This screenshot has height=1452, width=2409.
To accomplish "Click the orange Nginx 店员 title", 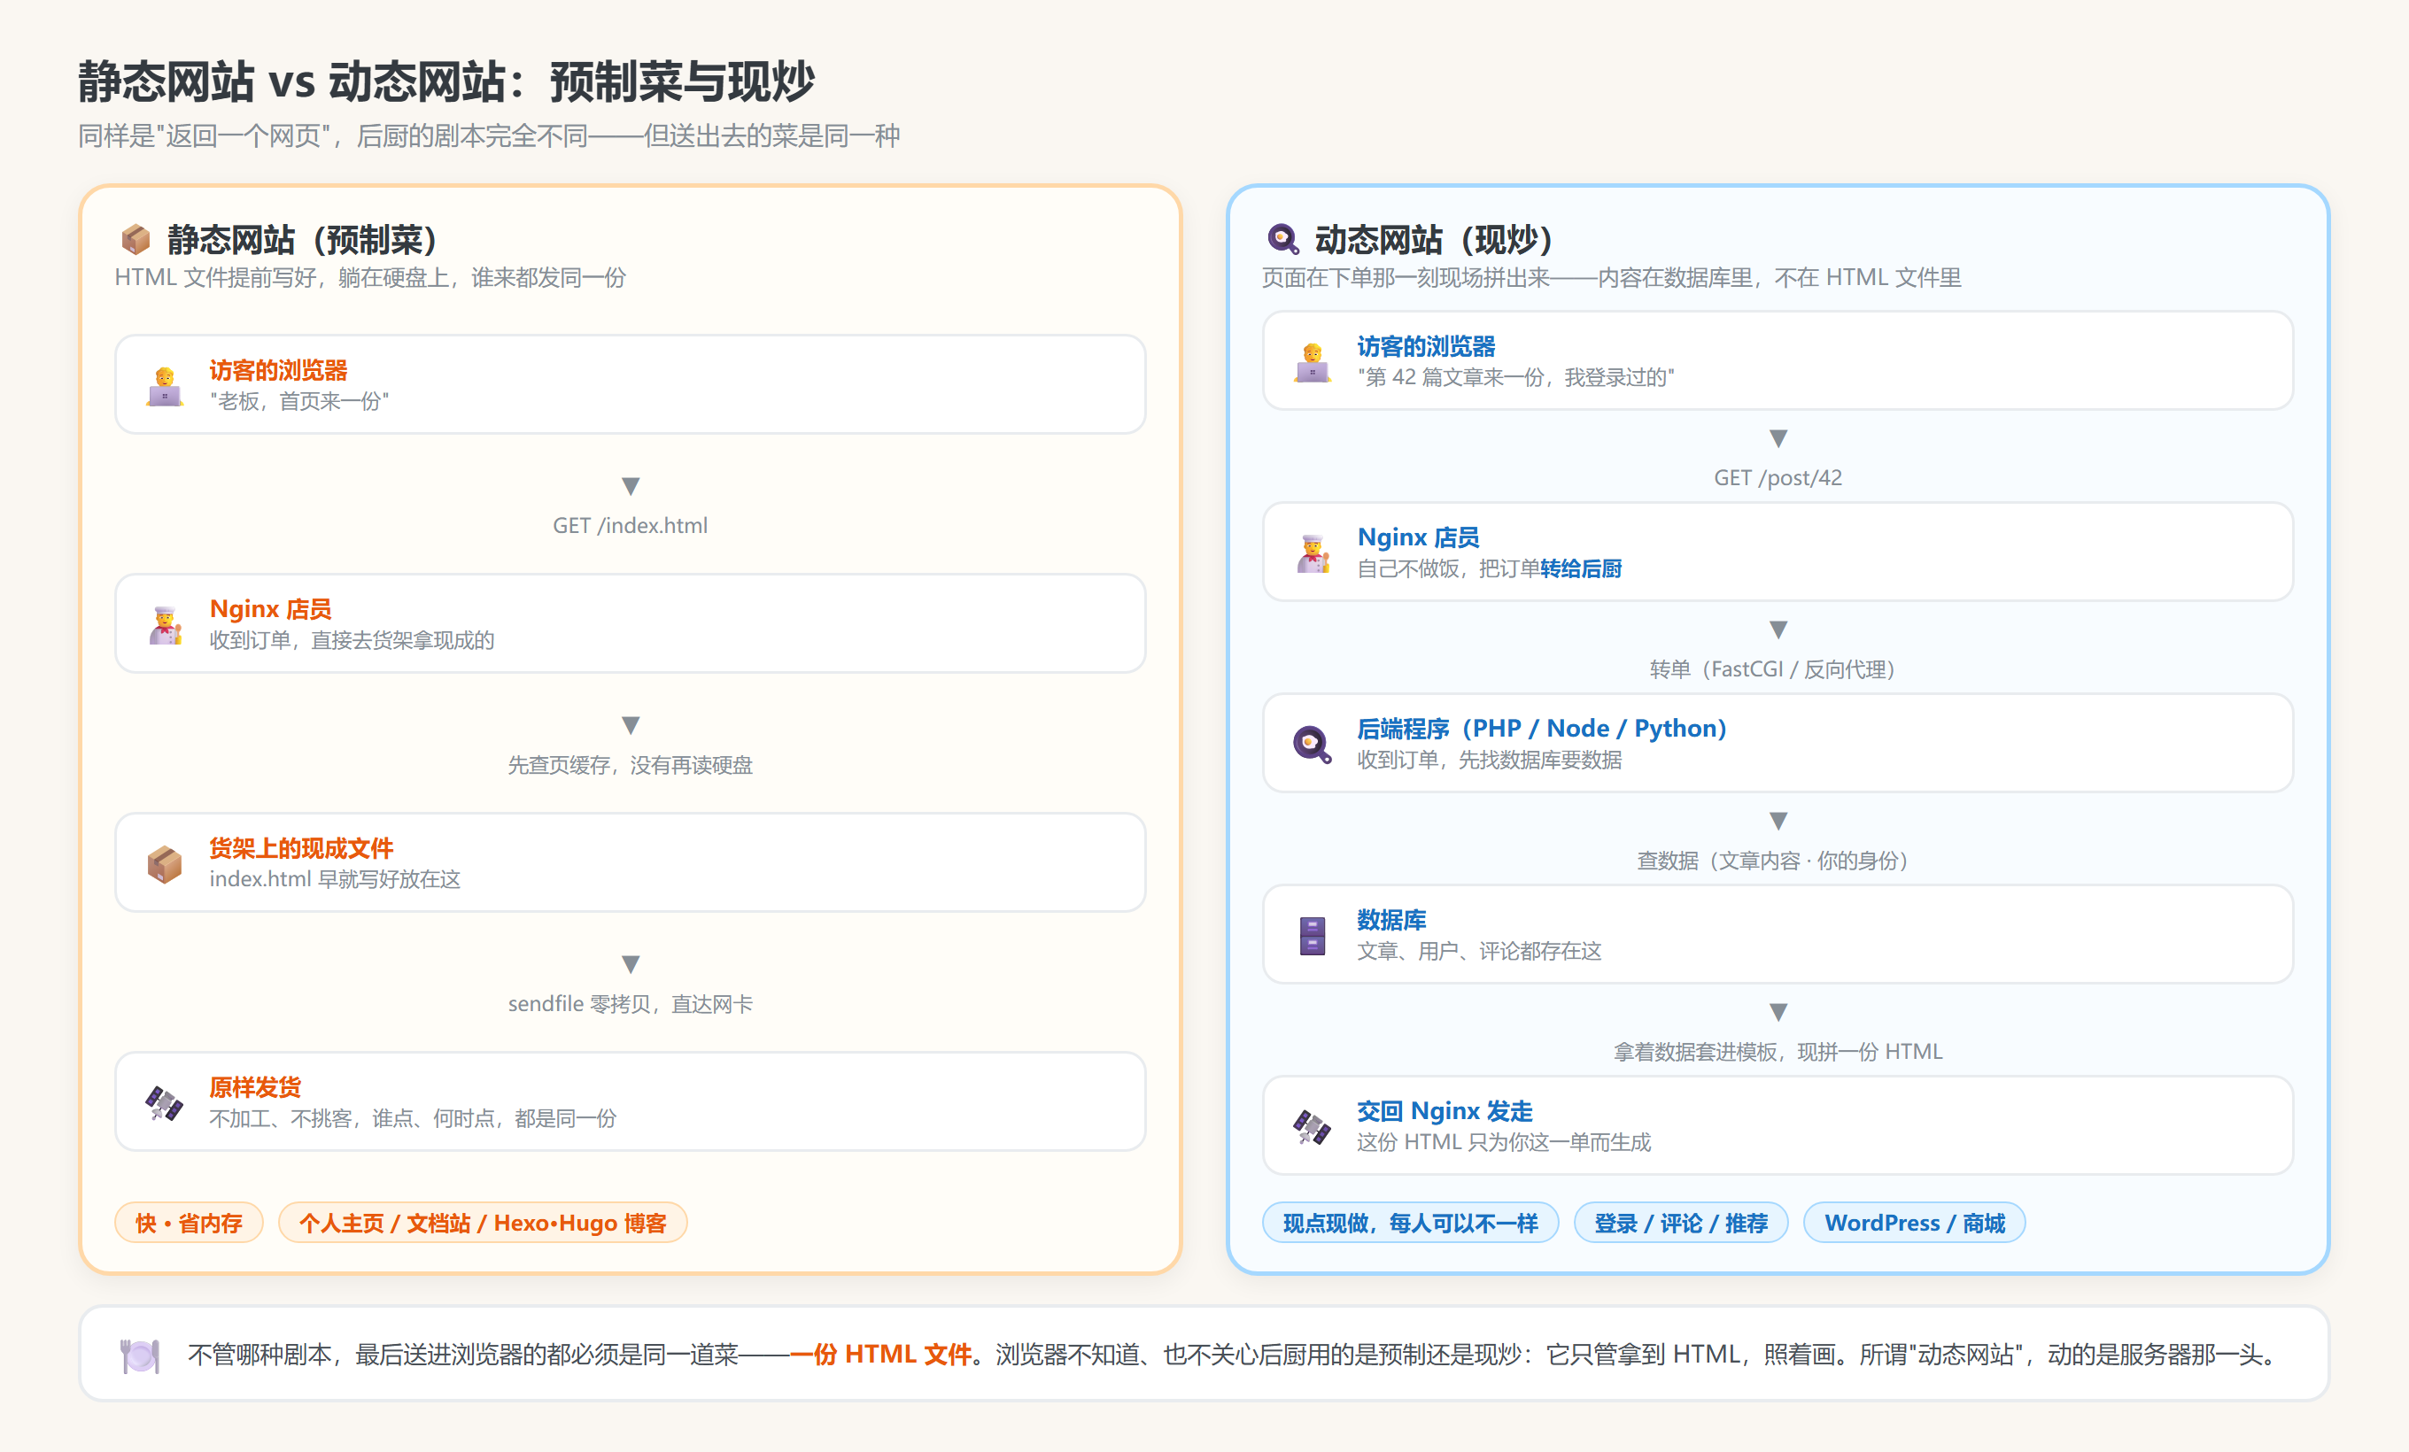I will pos(271,610).
